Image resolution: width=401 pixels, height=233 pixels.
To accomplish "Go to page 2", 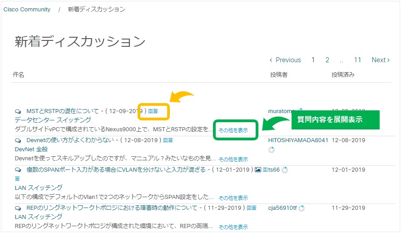I will click(327, 60).
